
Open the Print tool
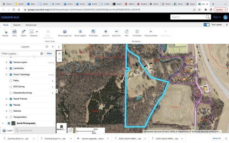tap(14, 33)
